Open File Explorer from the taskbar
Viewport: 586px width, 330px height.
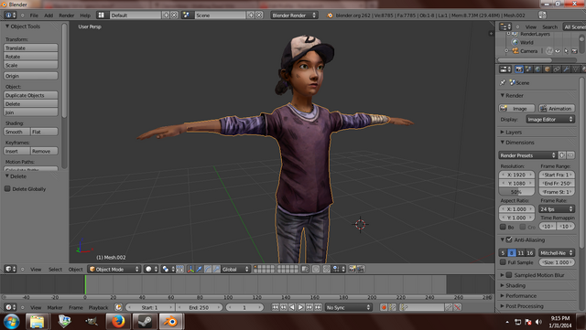coord(37,322)
